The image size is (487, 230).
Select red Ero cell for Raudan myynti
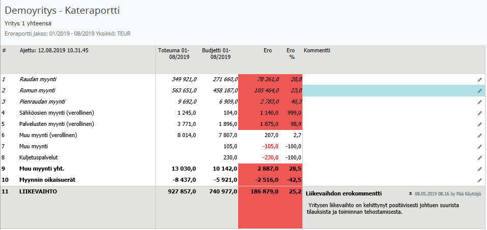click(x=264, y=80)
